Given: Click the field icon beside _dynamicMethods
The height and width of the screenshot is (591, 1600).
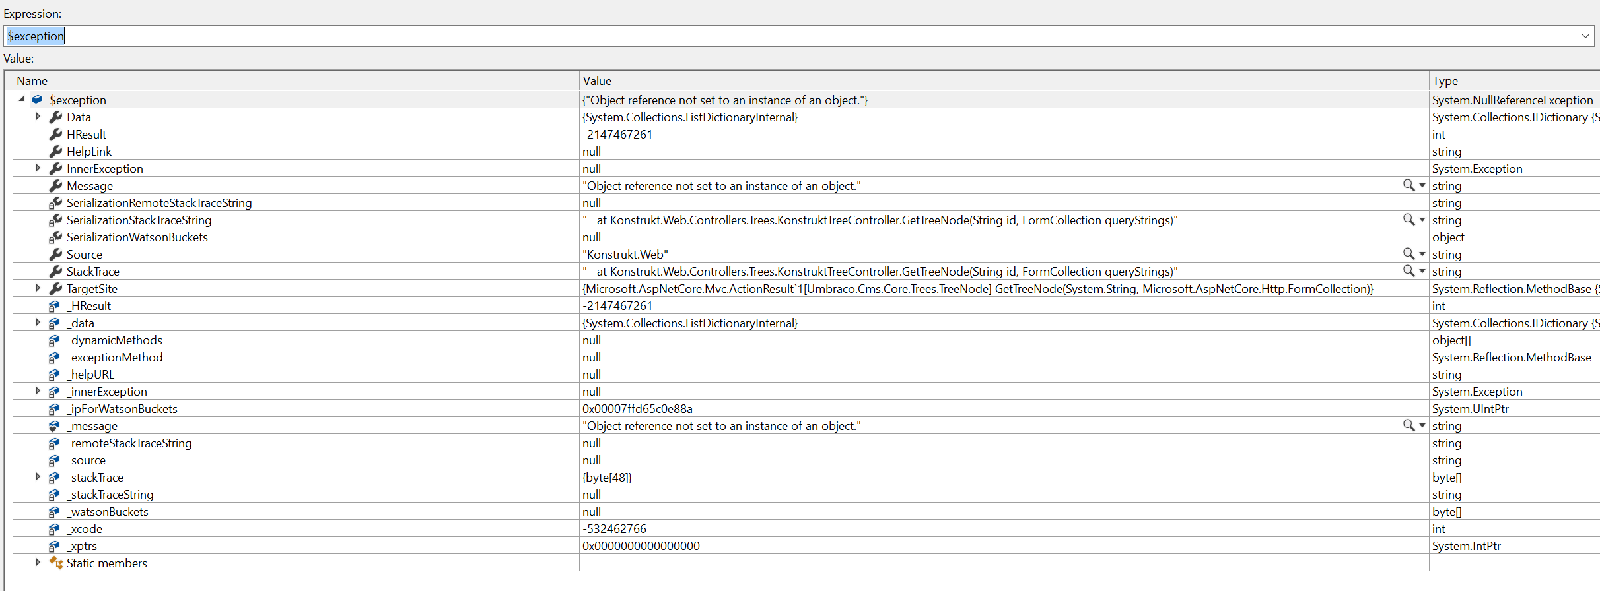Looking at the screenshot, I should click(55, 340).
